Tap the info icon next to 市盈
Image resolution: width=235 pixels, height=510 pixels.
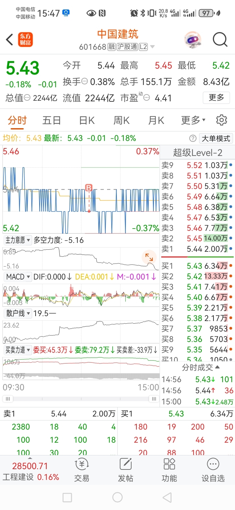click(147, 97)
